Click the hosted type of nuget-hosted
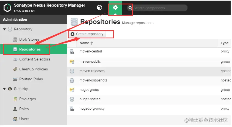This screenshot has height=127, width=232. [225, 99]
